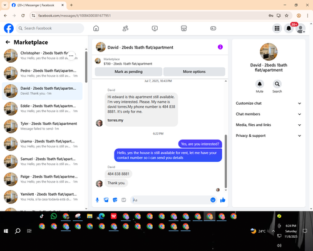Open Eddie's conversation
Viewport: 313px width, 251px height.
tap(42, 109)
